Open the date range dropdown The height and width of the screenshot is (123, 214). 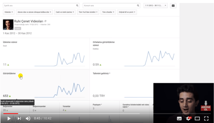[x=156, y=5]
